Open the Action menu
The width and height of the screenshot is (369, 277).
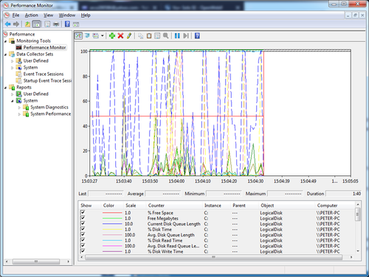pyautogui.click(x=31, y=15)
